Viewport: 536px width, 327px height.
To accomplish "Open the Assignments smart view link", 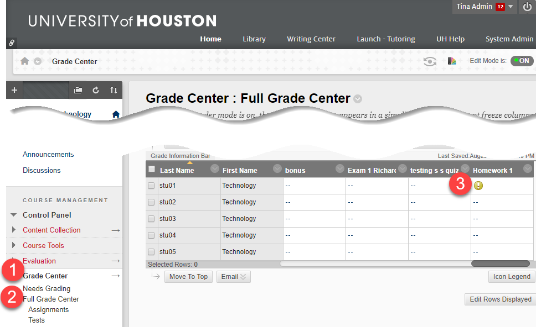I will click(49, 310).
